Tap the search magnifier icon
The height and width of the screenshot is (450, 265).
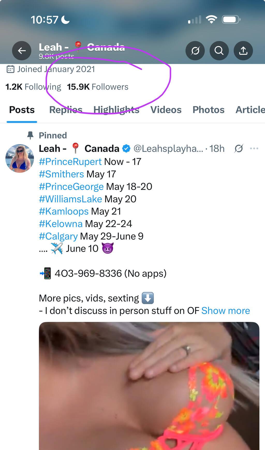pyautogui.click(x=219, y=51)
